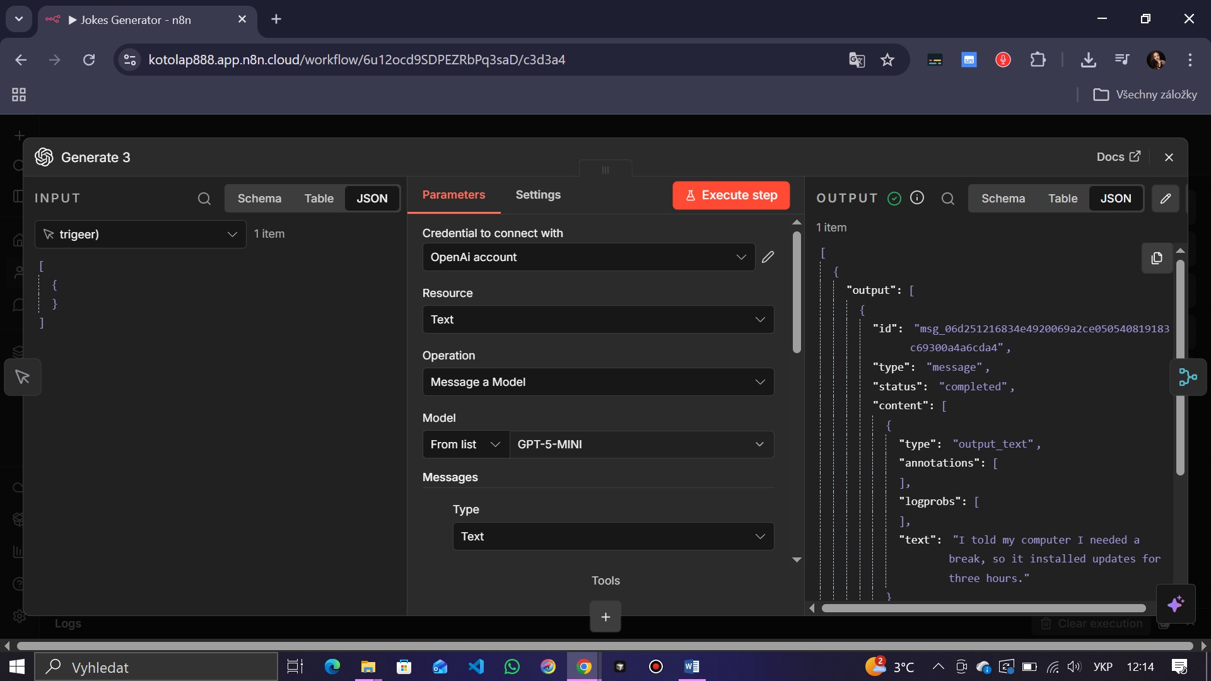
Task: Change the Model From list mode
Action: click(x=465, y=445)
